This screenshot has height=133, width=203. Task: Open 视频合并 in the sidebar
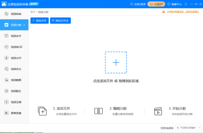(x=14, y=36)
